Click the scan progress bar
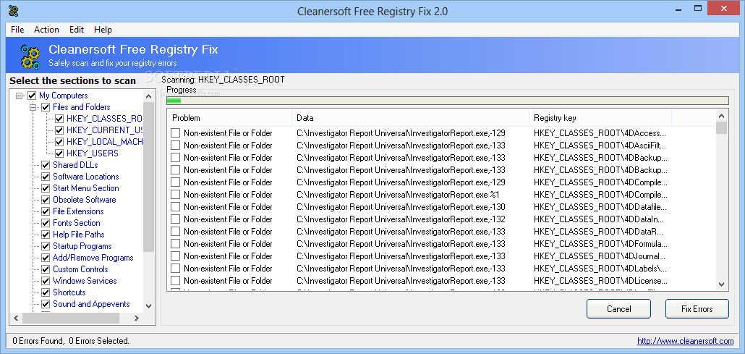 (x=447, y=101)
